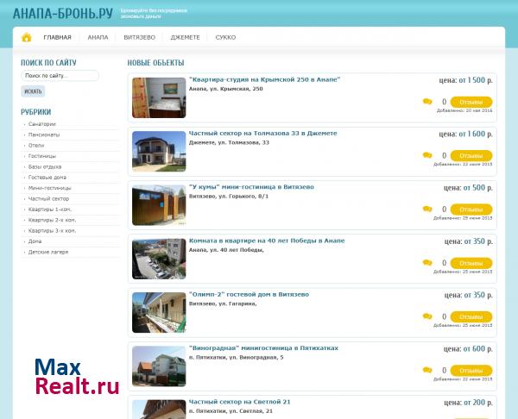Screen dimensions: 518x419
Task: Open thumbnail of "Виноградная" минигостиница
Action: click(x=159, y=366)
